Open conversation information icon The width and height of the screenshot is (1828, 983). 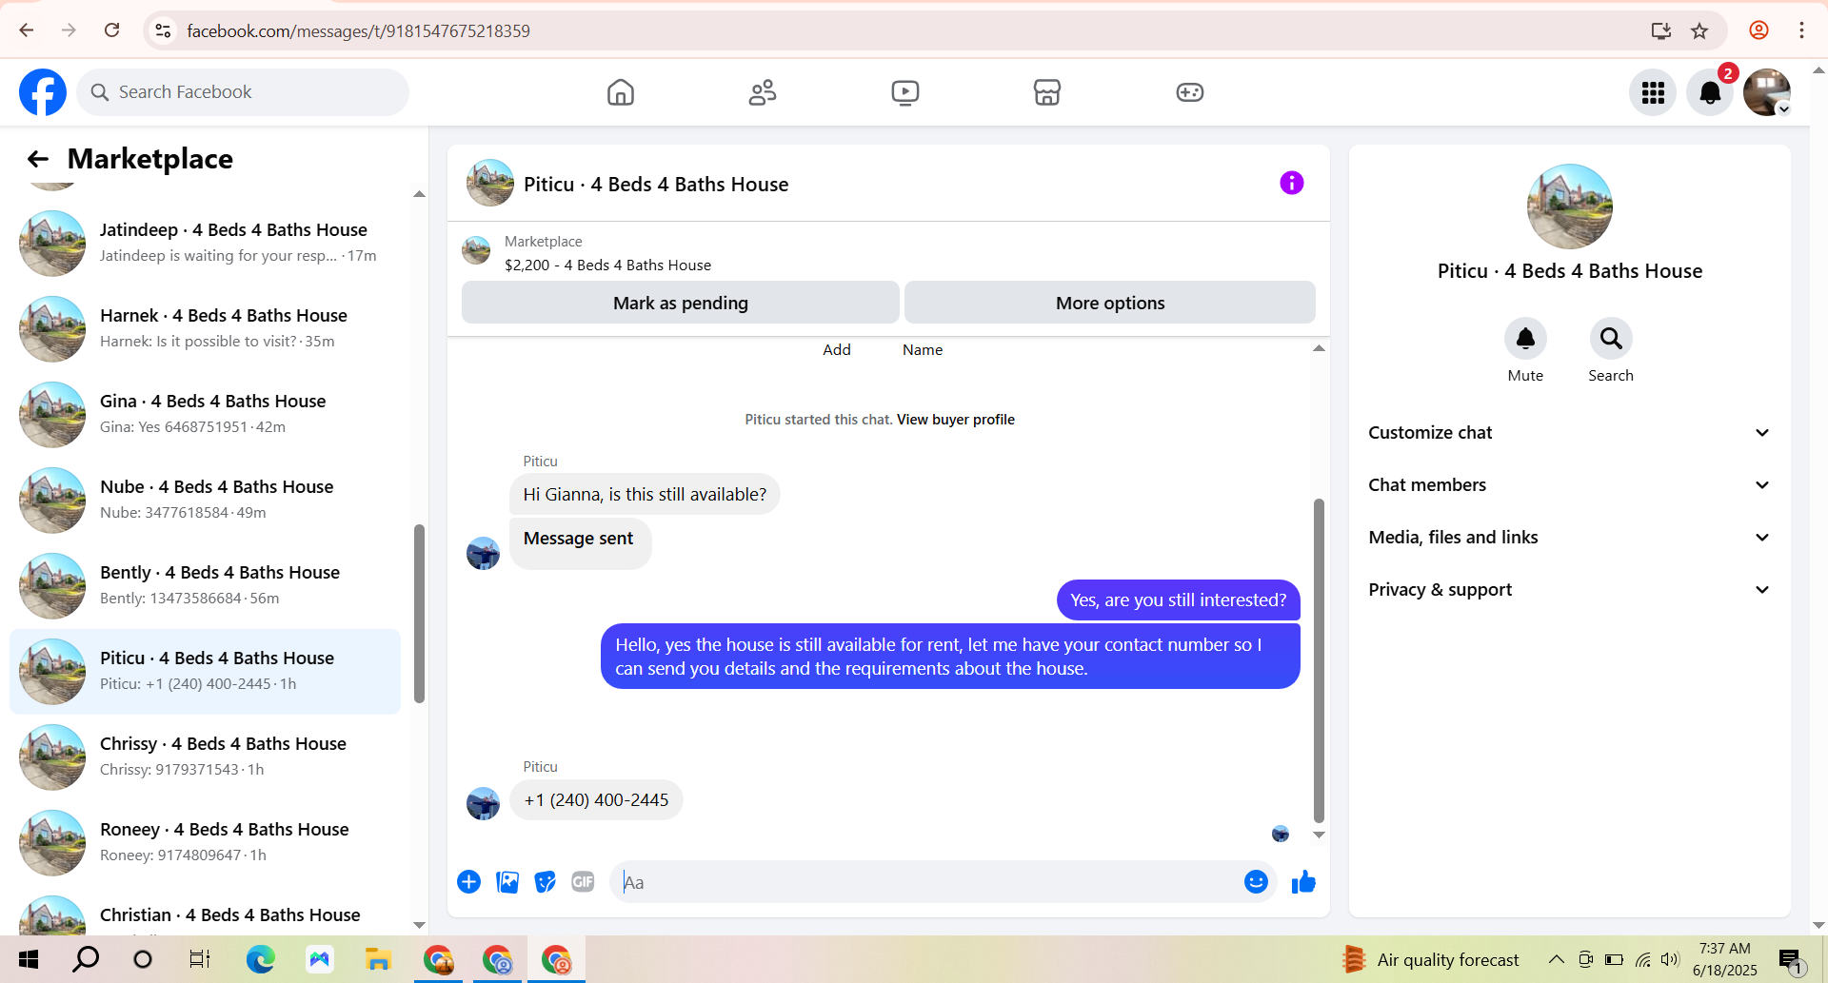point(1291,183)
